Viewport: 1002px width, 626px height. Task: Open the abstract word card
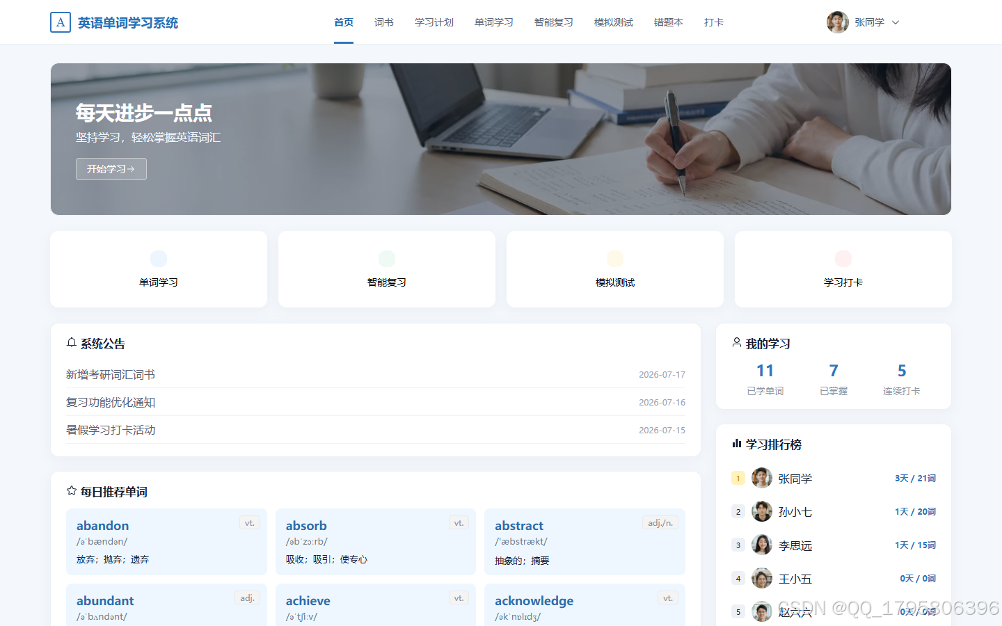click(x=584, y=542)
